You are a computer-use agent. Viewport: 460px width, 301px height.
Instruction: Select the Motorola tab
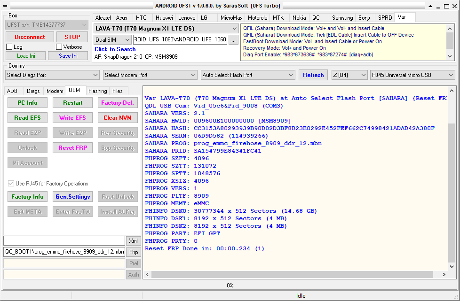point(257,18)
